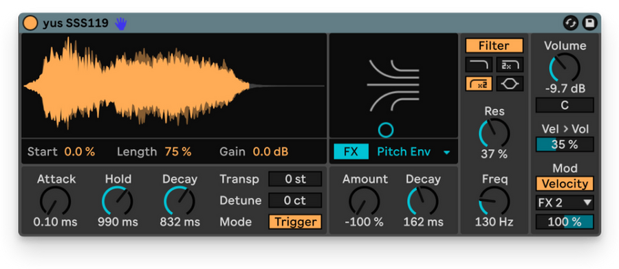619x269 pixels.
Task: Open the FX 2 mod target dropdown
Action: click(x=565, y=203)
